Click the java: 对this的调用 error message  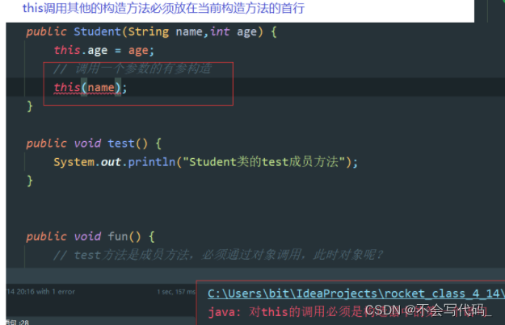click(349, 312)
